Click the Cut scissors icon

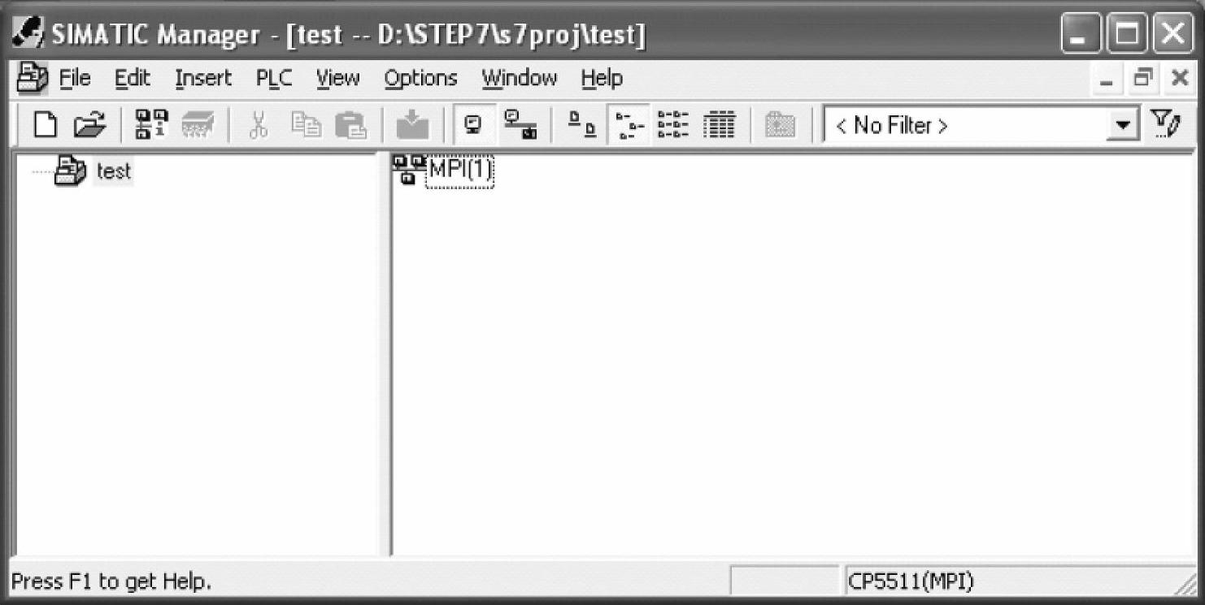(259, 126)
